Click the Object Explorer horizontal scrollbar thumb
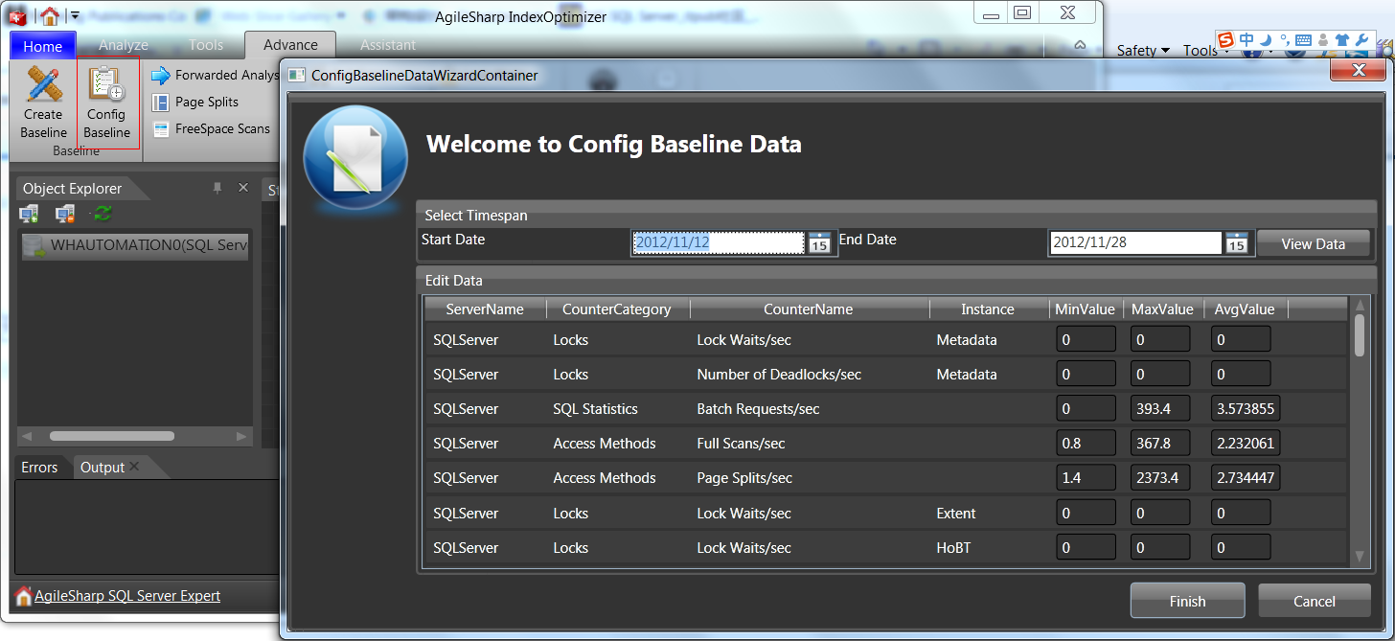This screenshot has width=1395, height=641. point(111,436)
